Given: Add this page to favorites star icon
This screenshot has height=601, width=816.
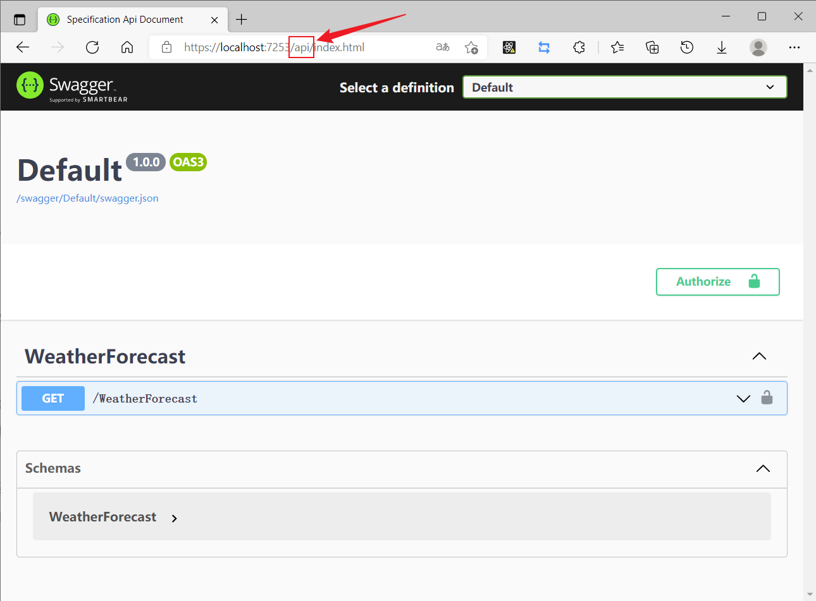Looking at the screenshot, I should tap(471, 47).
